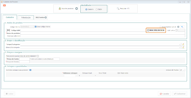Expand the Grupo/Categoria dropdown
Image resolution: width=191 pixels, height=98 pixels.
tap(180, 44)
